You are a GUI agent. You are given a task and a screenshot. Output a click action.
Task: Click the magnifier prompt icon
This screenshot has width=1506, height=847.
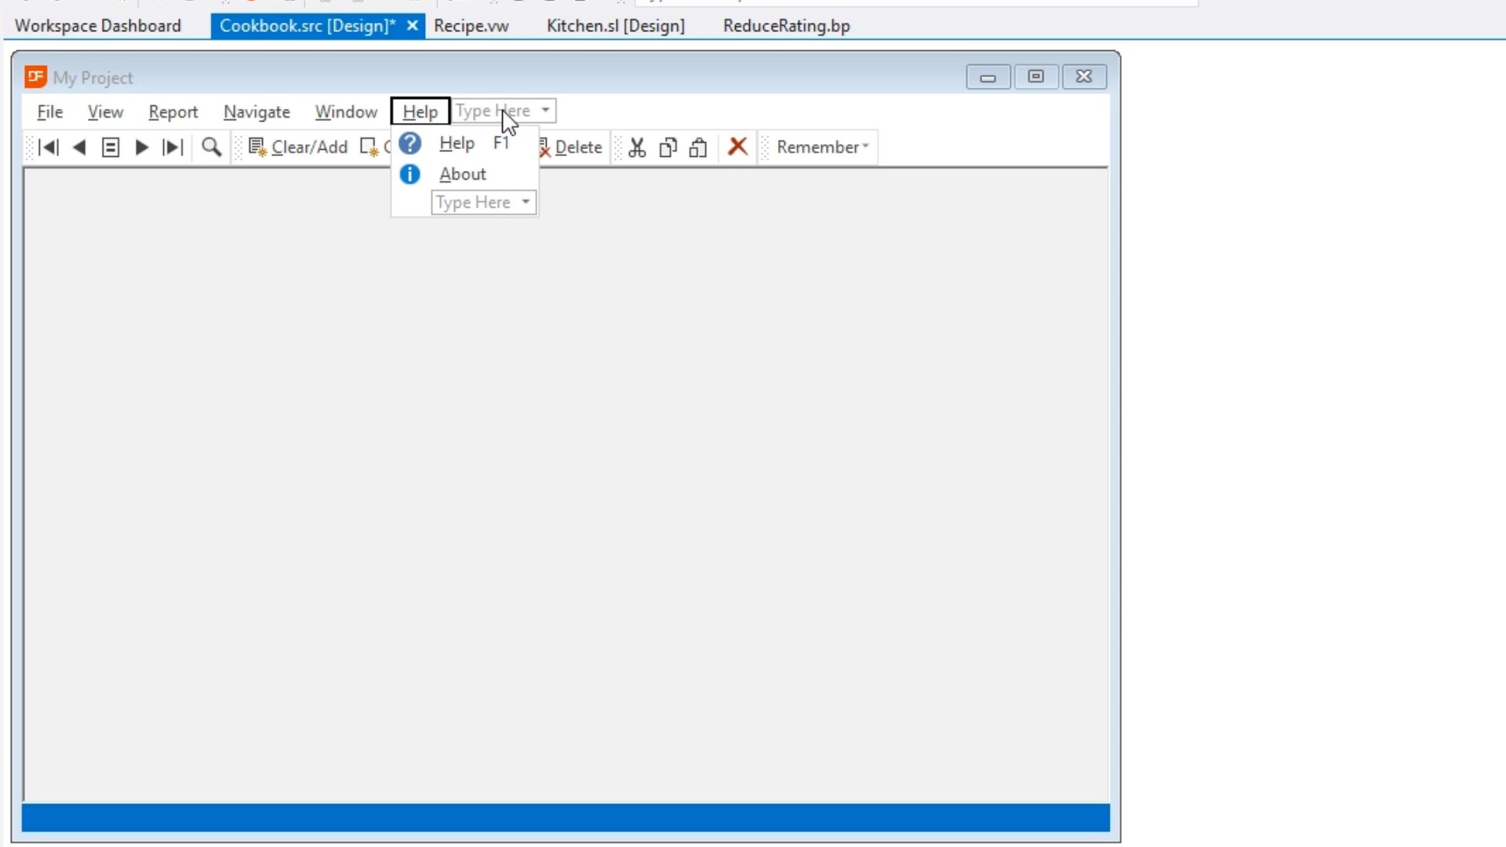tap(211, 147)
